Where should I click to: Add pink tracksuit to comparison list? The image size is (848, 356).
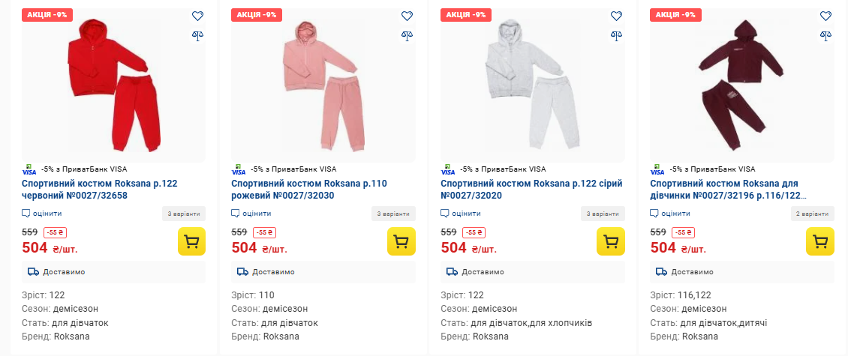[x=407, y=34]
